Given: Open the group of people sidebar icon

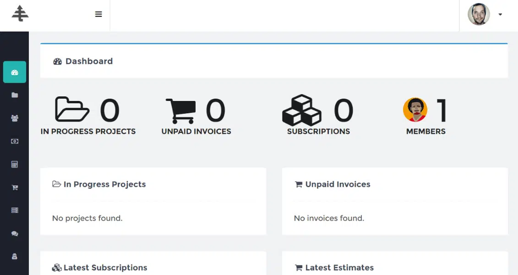Looking at the screenshot, I should (x=15, y=118).
